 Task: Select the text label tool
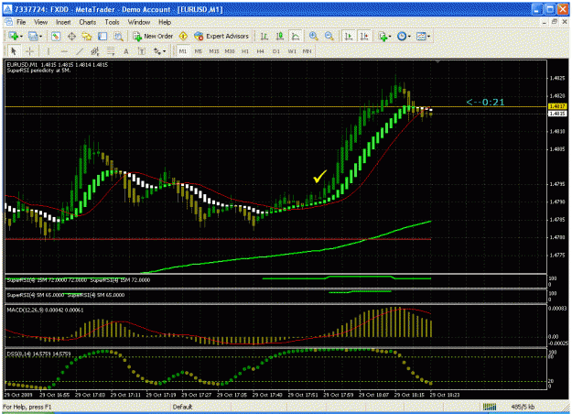(x=142, y=51)
